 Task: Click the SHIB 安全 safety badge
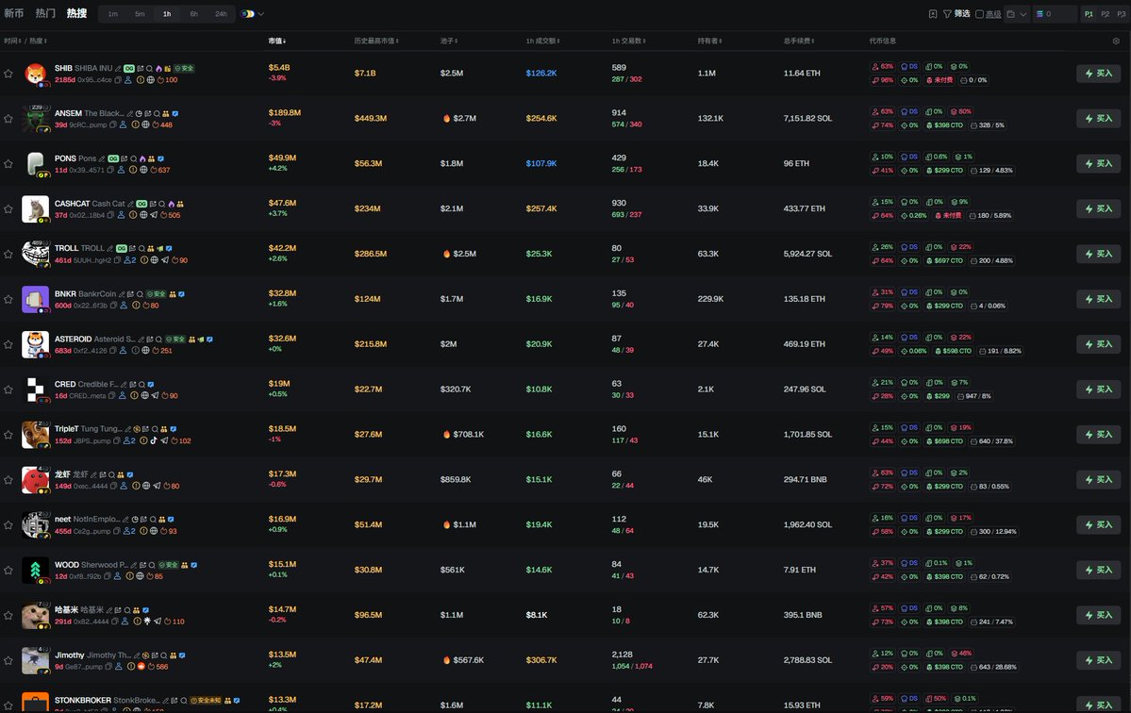(x=184, y=69)
